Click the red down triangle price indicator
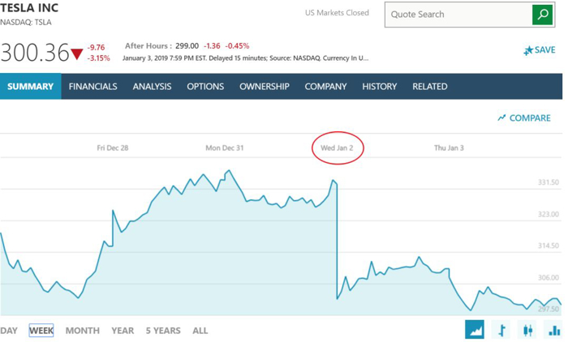This screenshot has height=342, width=568. 77,54
